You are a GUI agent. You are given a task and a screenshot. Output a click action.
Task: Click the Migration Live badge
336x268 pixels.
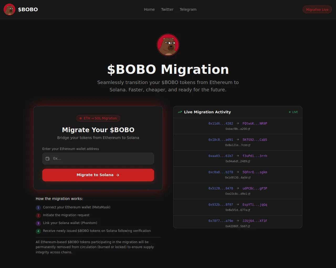pos(317,9)
